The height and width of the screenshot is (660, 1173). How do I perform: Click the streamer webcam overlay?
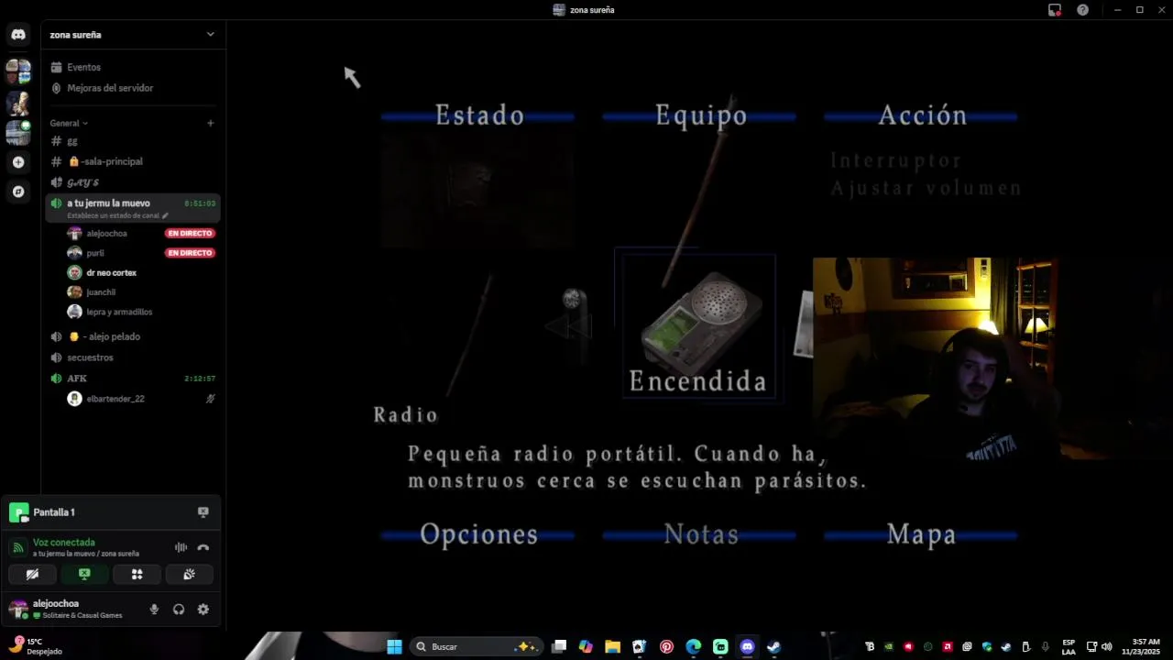pos(936,358)
